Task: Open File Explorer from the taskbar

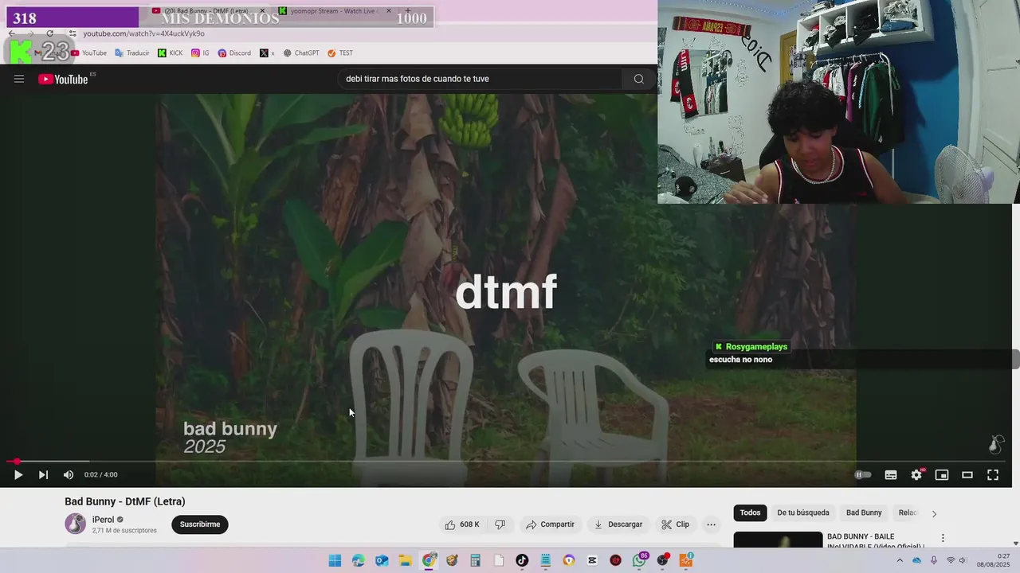Action: 405,560
